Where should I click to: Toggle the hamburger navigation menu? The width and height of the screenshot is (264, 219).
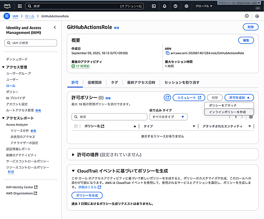[x=7, y=16]
